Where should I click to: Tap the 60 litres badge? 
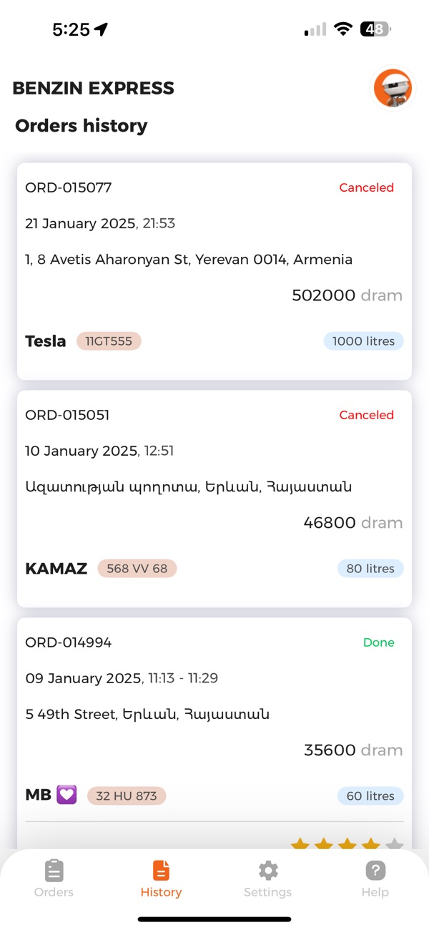(x=370, y=796)
